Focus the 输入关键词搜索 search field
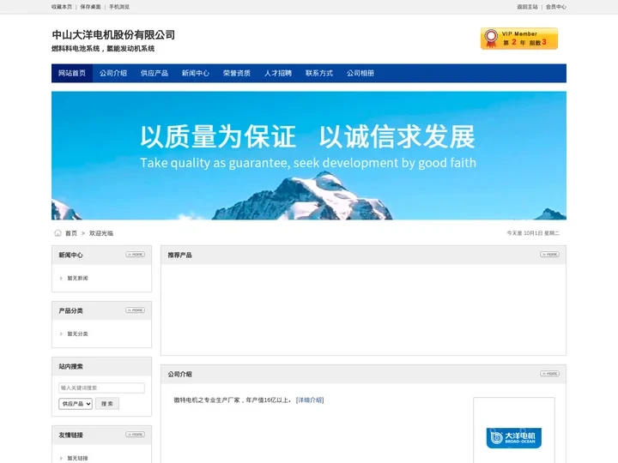 coord(101,388)
